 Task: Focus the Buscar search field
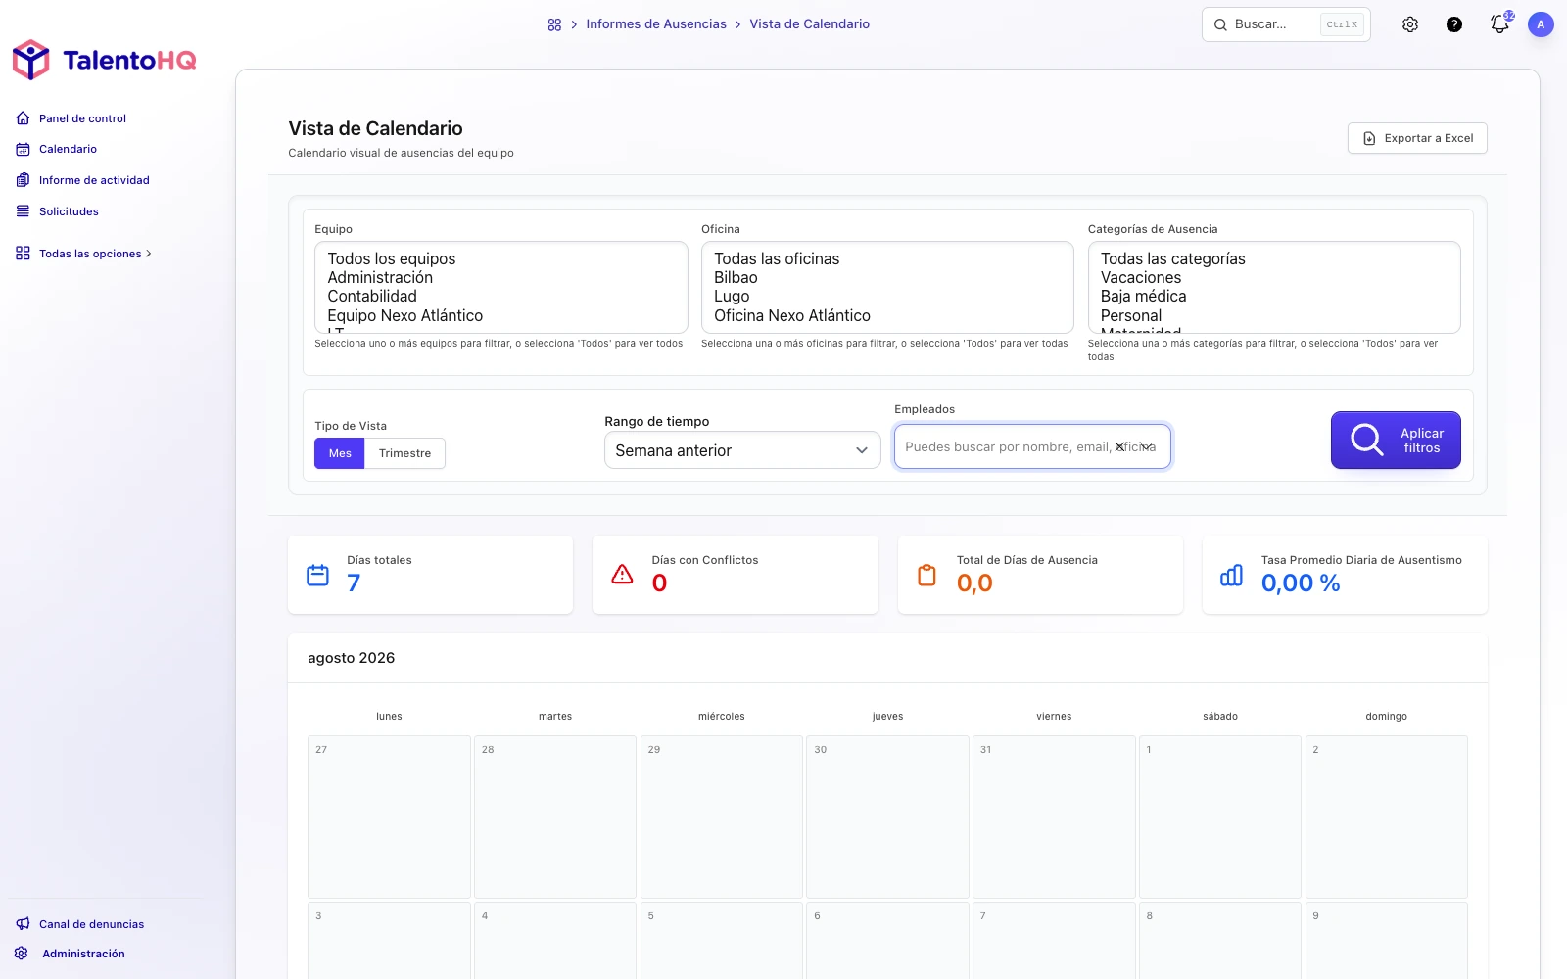1286,24
